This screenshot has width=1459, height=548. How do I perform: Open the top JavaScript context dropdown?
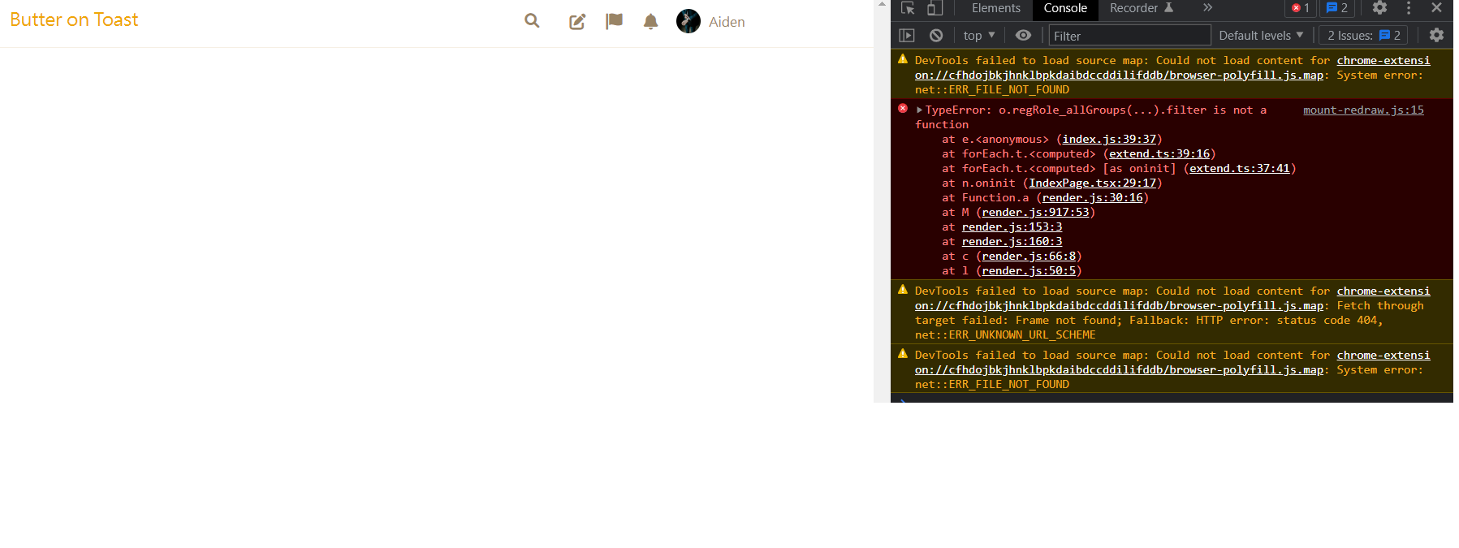tap(979, 36)
